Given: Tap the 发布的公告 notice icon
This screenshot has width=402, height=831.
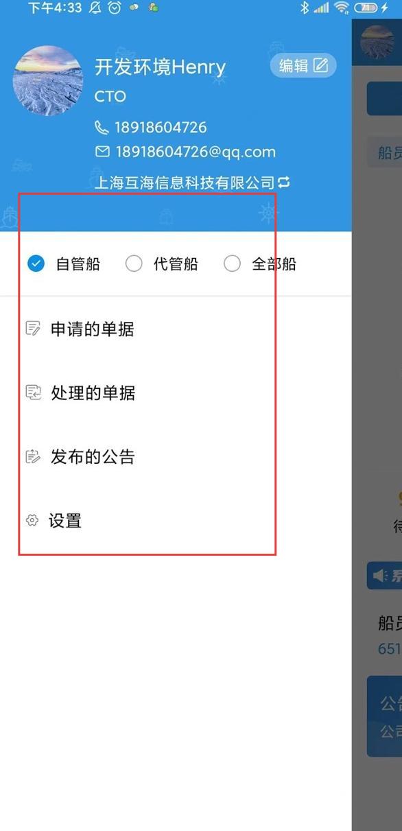Looking at the screenshot, I should pos(33,457).
